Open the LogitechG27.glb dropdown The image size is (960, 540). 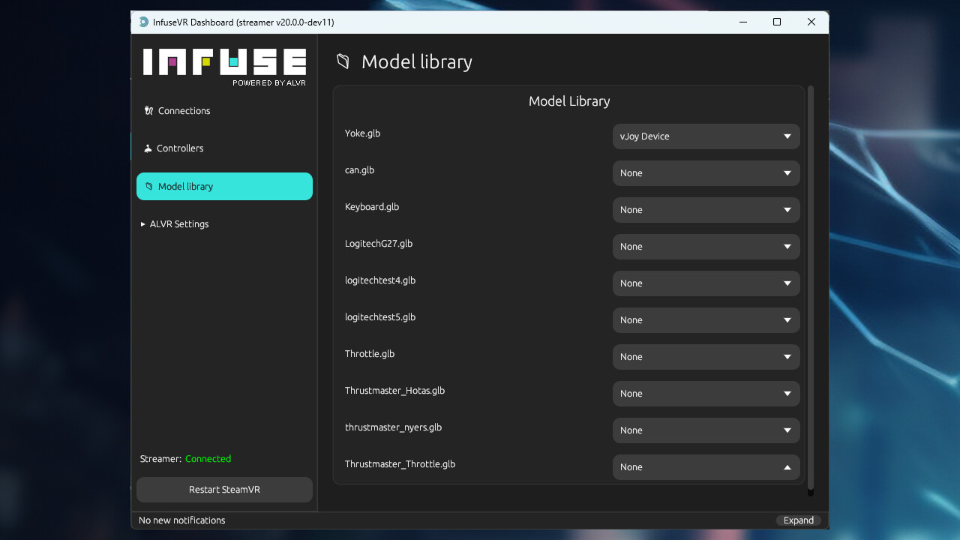pos(705,246)
